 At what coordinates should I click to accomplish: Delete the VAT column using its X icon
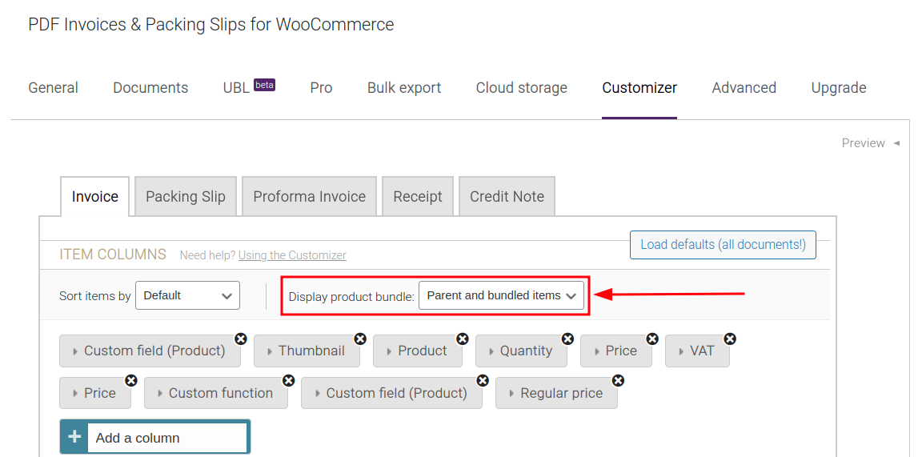click(x=730, y=339)
